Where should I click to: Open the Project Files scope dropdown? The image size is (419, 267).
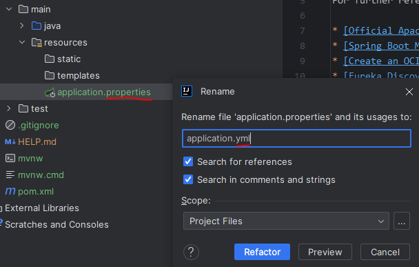286,221
